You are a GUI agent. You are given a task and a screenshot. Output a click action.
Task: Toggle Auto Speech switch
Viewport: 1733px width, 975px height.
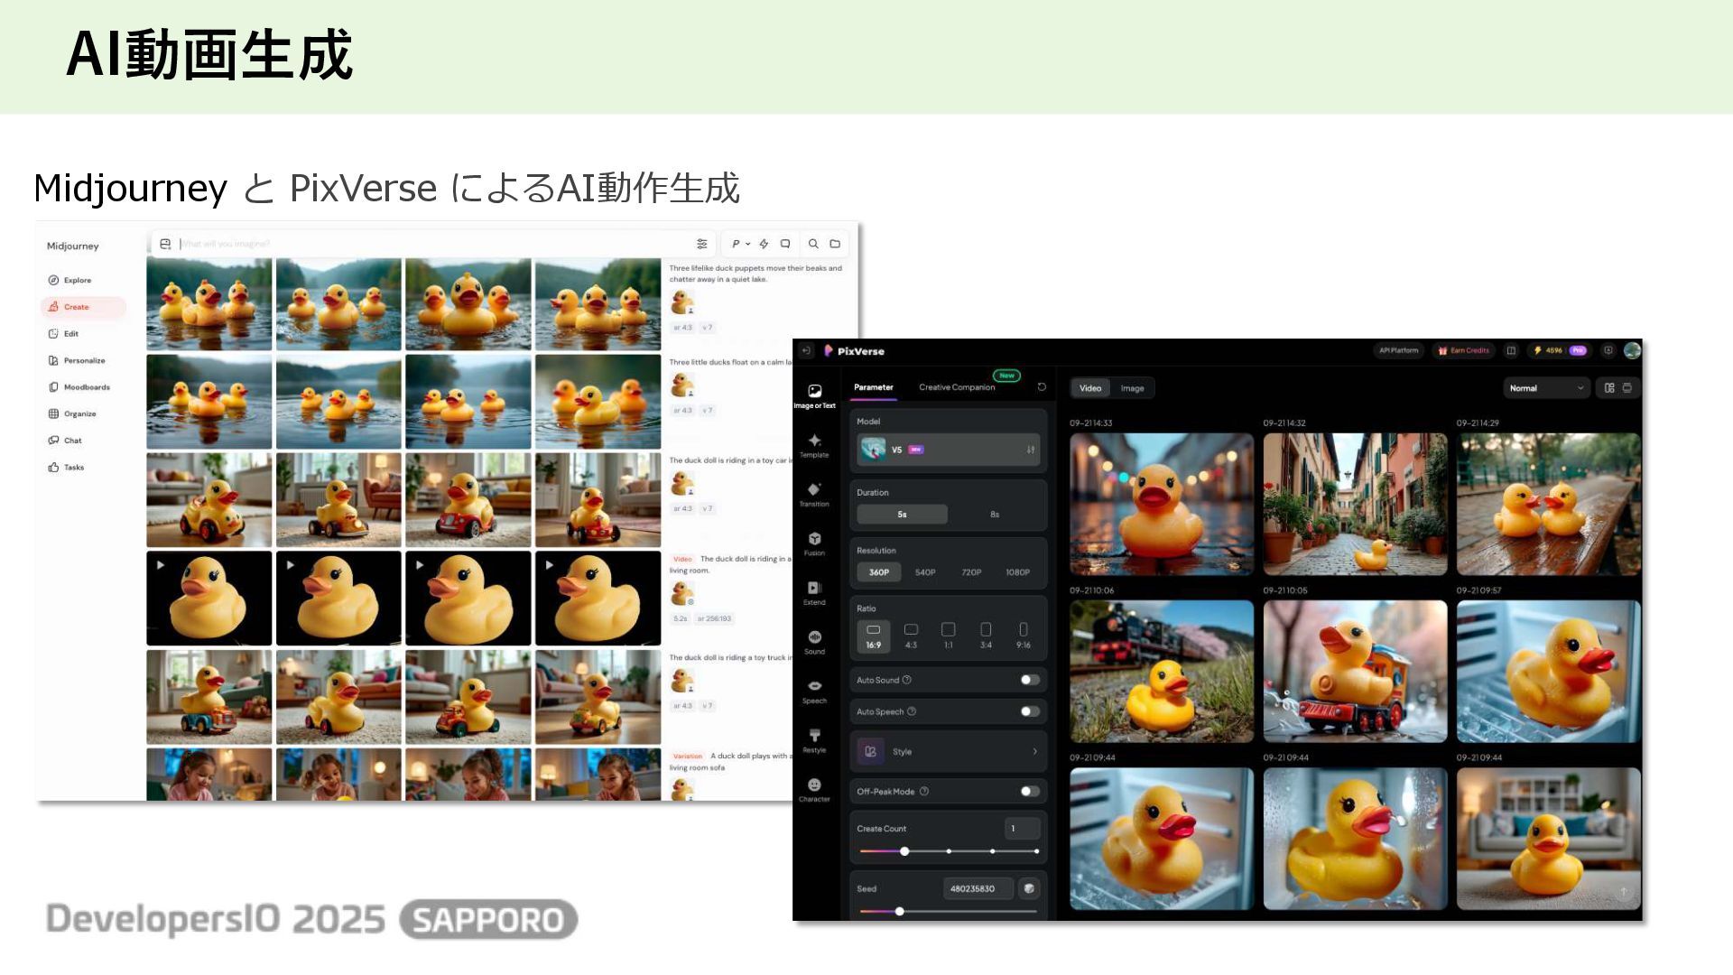click(x=1030, y=711)
